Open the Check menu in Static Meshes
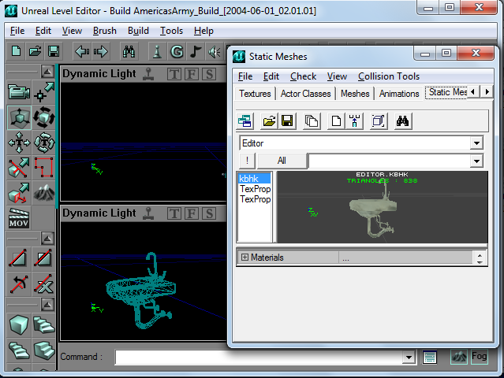The image size is (504, 378). click(303, 76)
